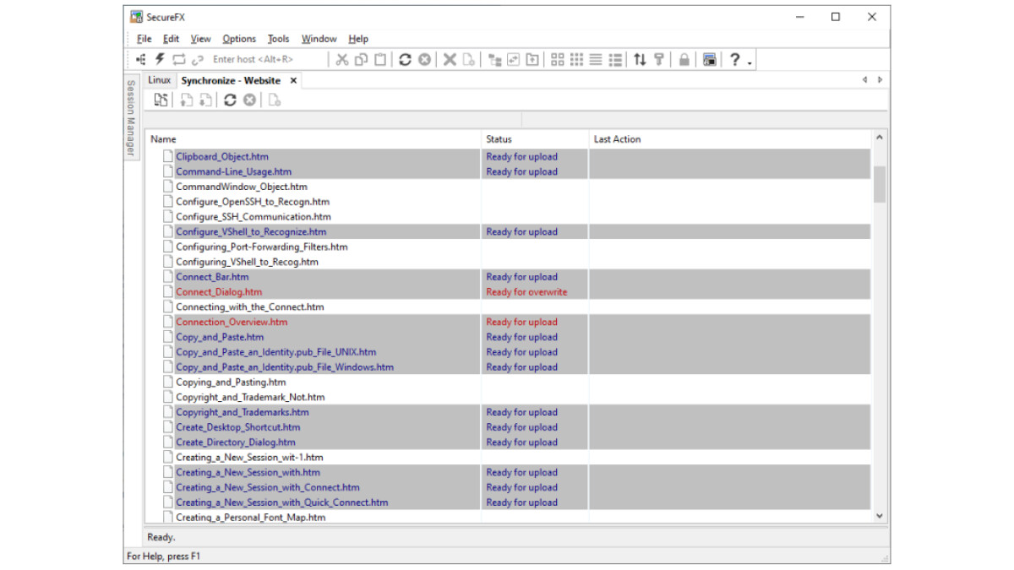Open the Window menu
Screen dimensions: 1014x570
[319, 39]
